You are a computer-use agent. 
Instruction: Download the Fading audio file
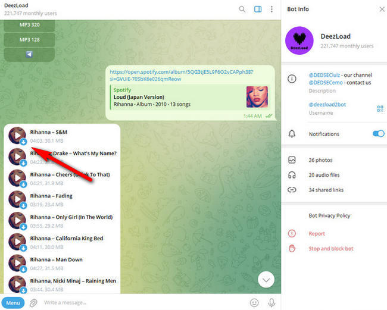coord(23,205)
